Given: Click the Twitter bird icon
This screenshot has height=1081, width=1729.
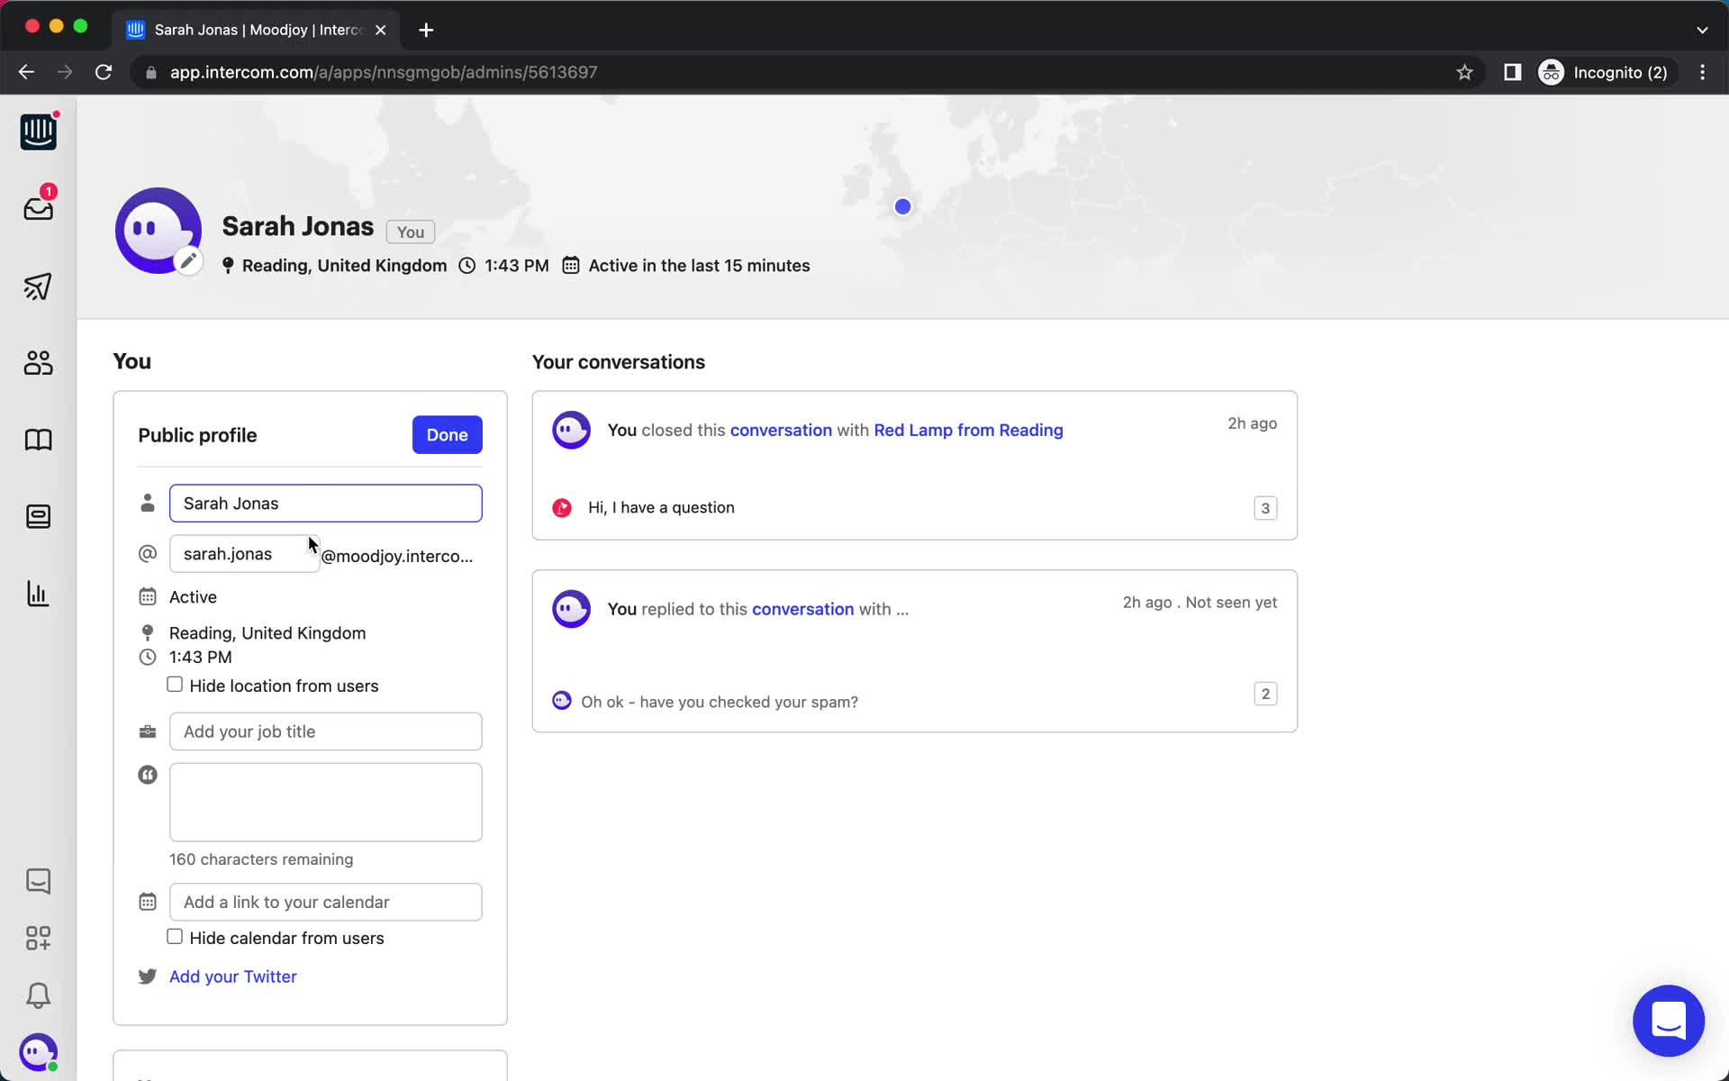Looking at the screenshot, I should (148, 977).
